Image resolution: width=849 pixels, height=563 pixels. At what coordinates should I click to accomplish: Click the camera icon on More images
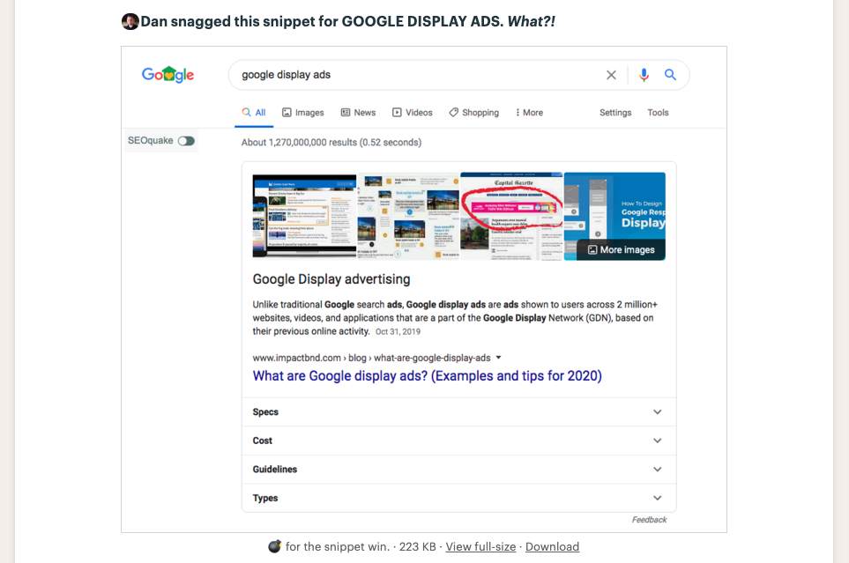coord(592,249)
